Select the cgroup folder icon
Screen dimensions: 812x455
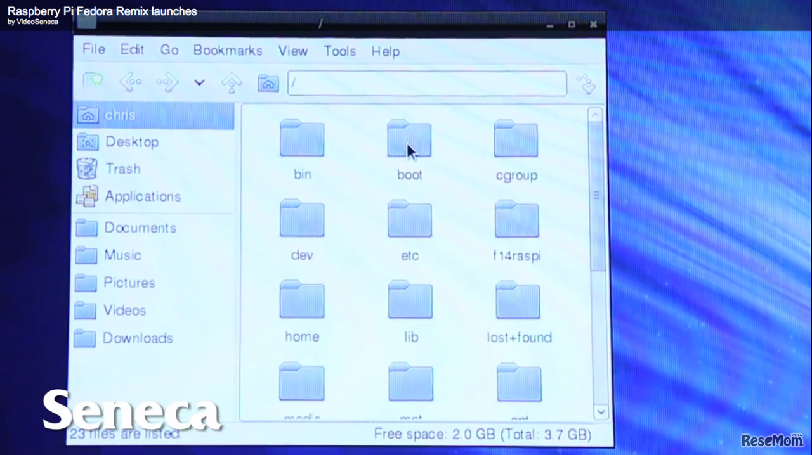click(x=516, y=138)
